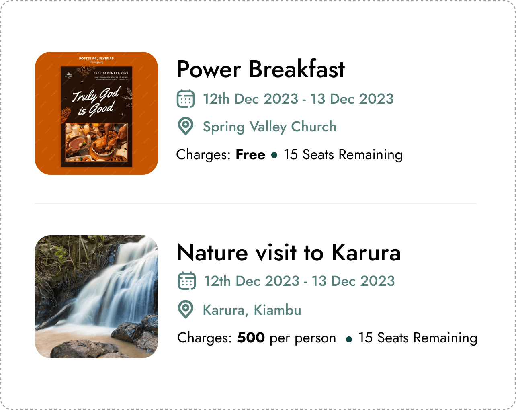This screenshot has width=516, height=410.
Task: Open the Karura waterfall thumbnail
Action: 96,297
